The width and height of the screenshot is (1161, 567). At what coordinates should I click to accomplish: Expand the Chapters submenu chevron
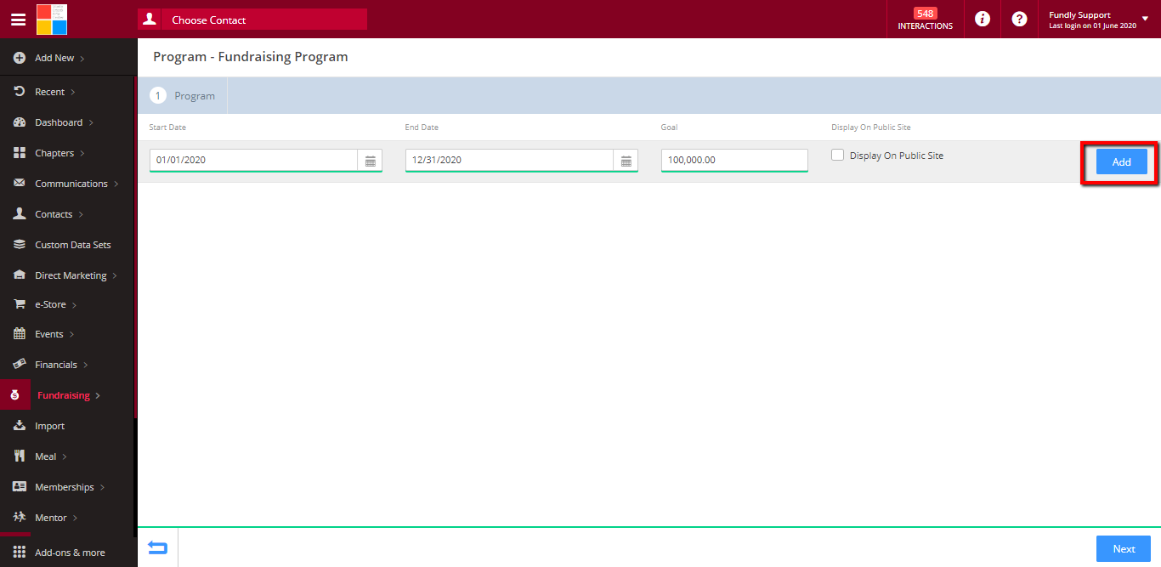82,154
